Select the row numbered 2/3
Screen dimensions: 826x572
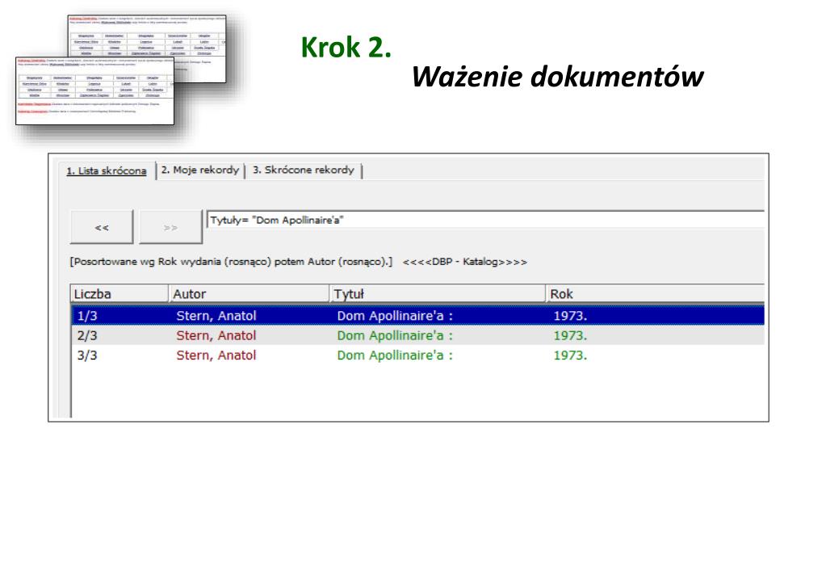coord(417,335)
